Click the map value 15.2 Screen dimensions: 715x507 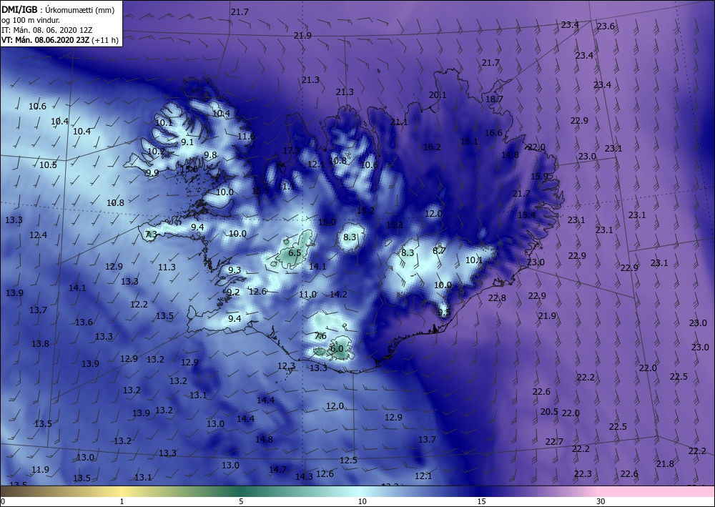[365, 211]
